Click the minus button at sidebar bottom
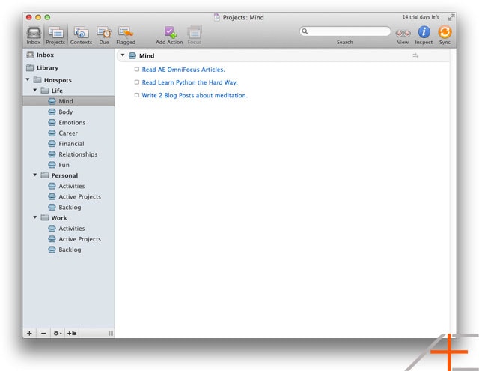The height and width of the screenshot is (371, 479). [43, 333]
